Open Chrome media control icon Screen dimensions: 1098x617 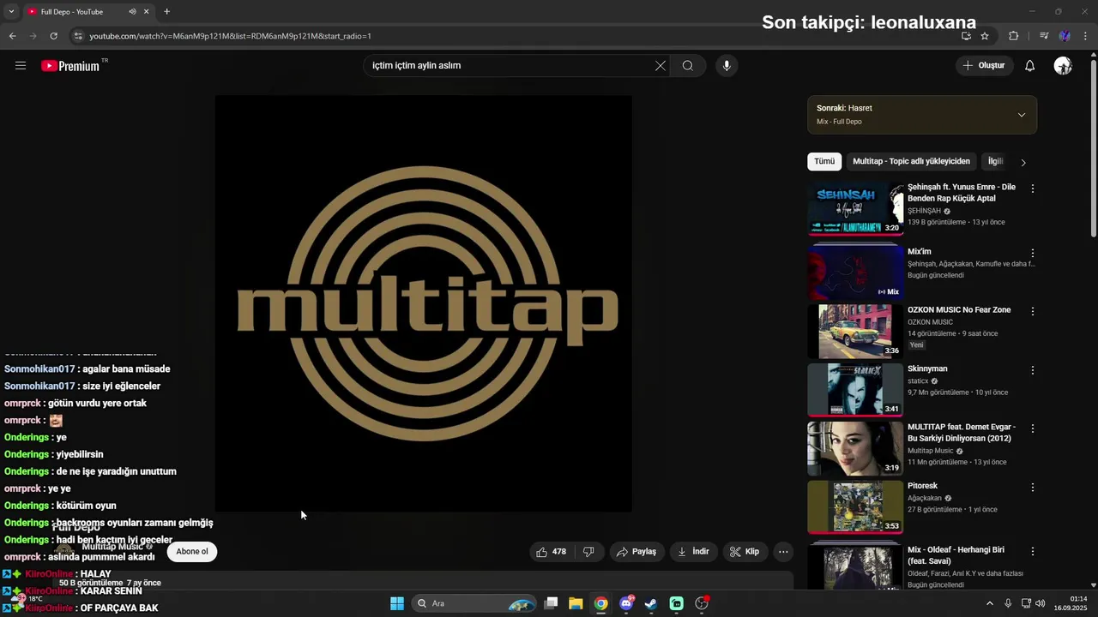coord(1044,36)
